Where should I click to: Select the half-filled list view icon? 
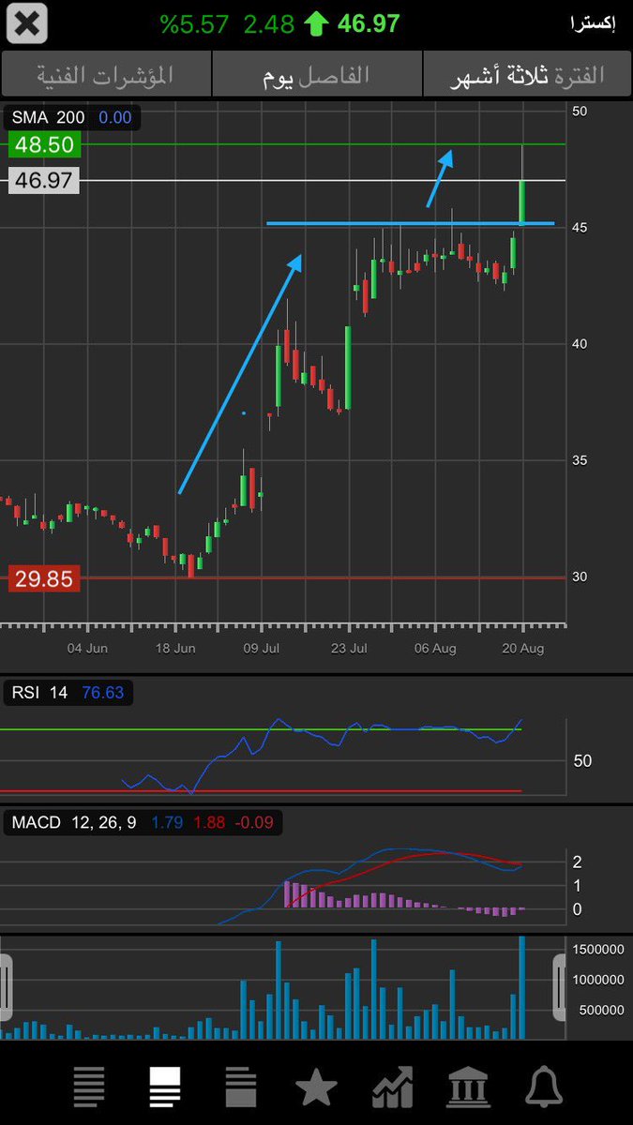click(x=241, y=1087)
